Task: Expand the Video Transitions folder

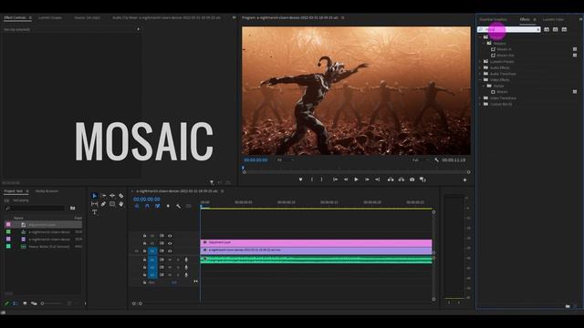Action: [x=480, y=97]
